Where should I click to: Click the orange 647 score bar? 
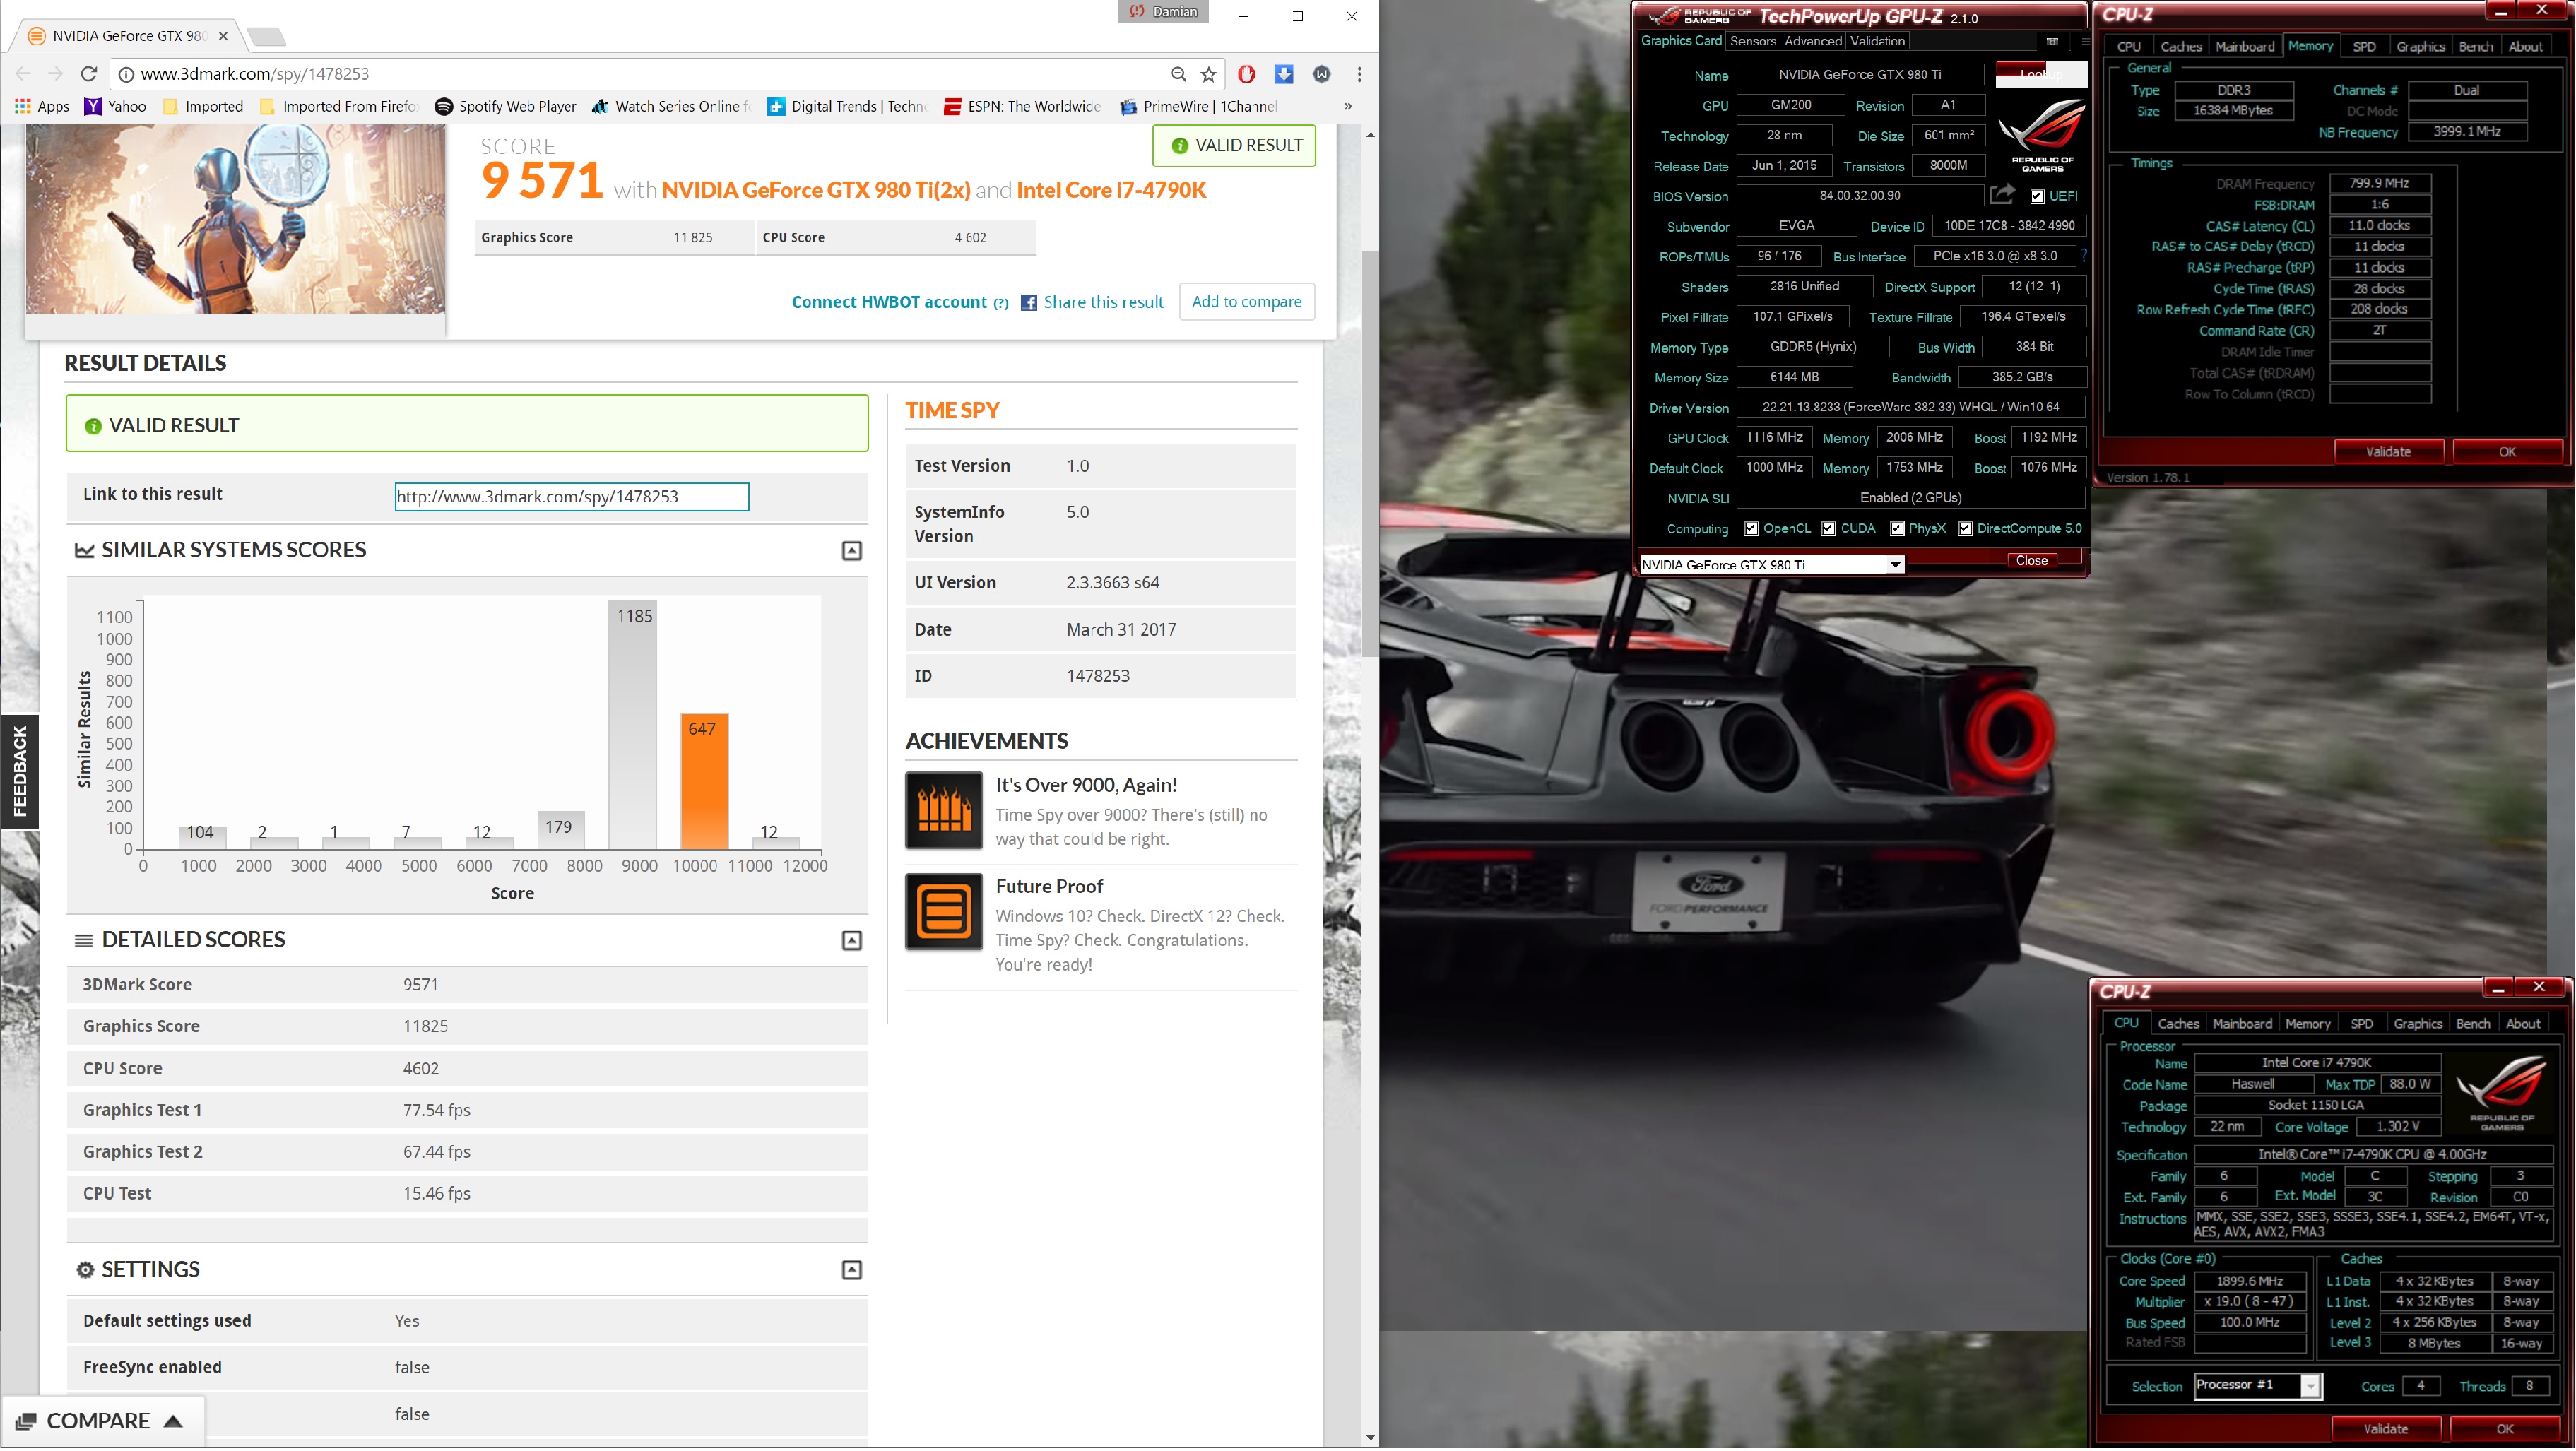704,782
